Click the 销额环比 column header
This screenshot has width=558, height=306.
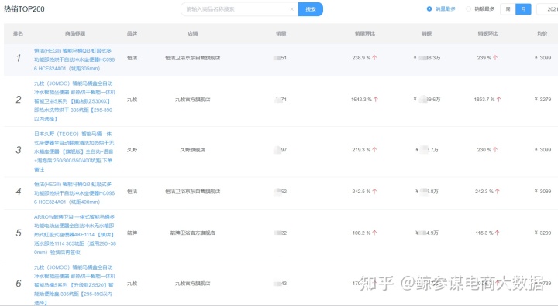coord(487,33)
